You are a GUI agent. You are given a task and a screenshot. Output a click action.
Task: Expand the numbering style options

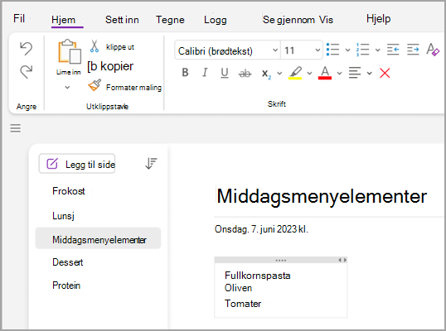click(x=377, y=50)
